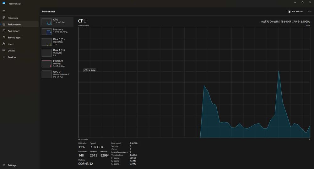Click the GPU 0 NVIDIA GeForce entry text
The image size is (314, 169).
62,74
